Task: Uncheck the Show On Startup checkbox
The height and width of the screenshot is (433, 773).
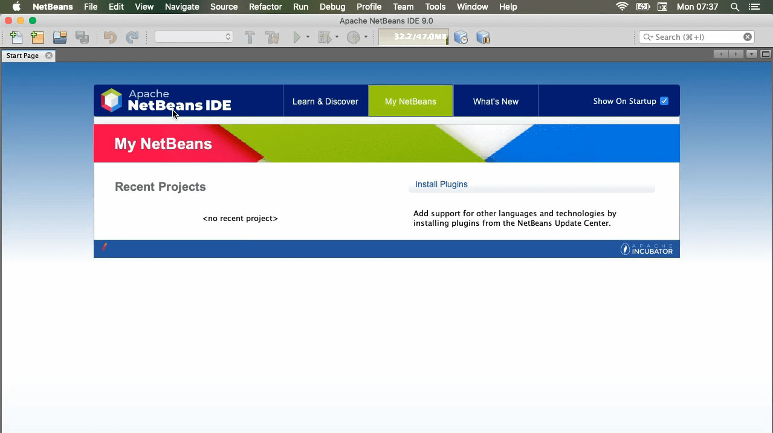Action: point(664,101)
